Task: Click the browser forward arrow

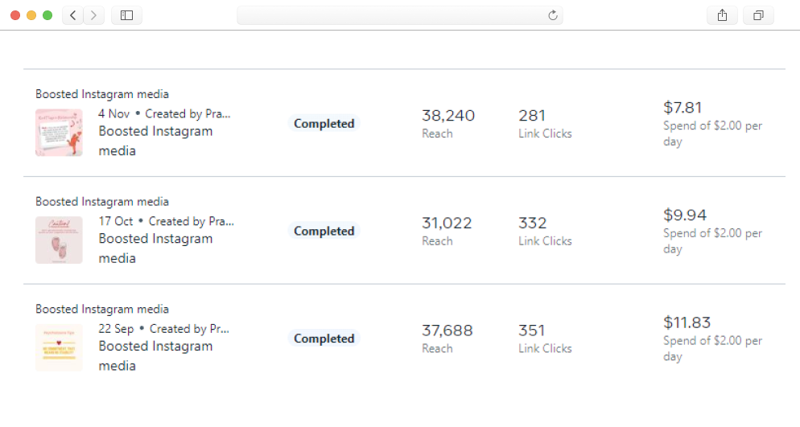Action: pyautogui.click(x=94, y=15)
